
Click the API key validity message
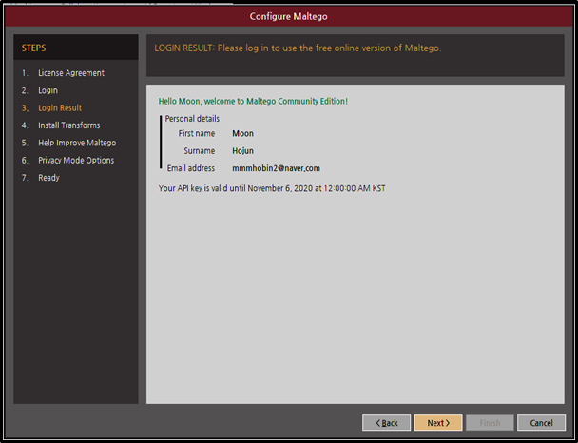(272, 188)
